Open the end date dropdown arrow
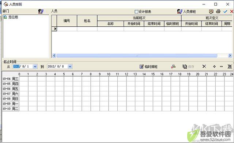 (70, 67)
